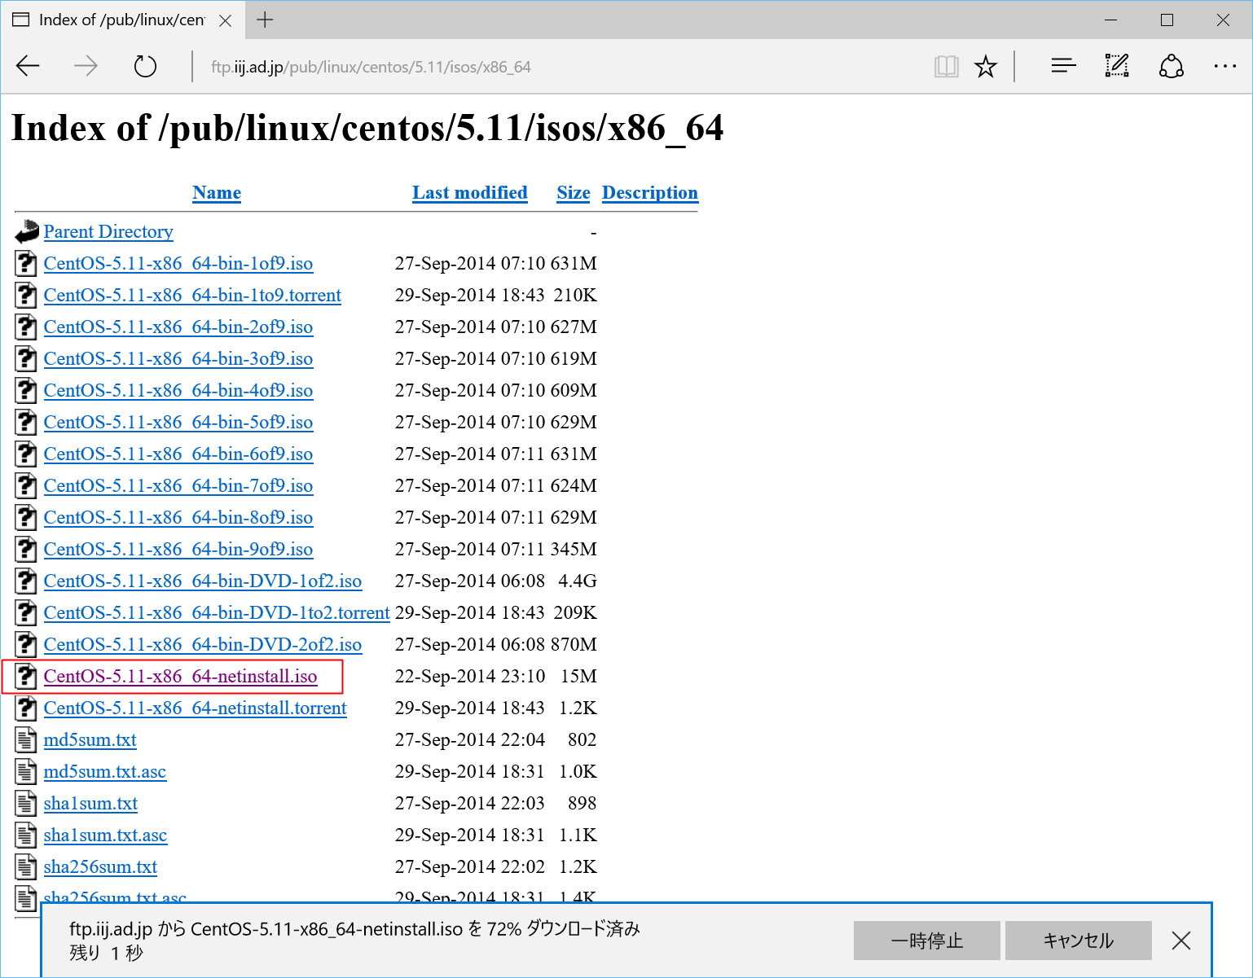The image size is (1253, 978).
Task: Open sha1sum.txt file
Action: click(x=90, y=804)
